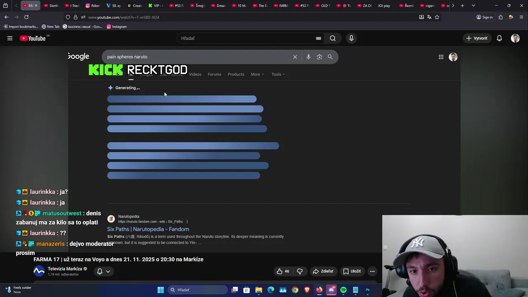Screen dimensions: 528x297
Task: Click Google search by image lens icon
Action: point(319,57)
